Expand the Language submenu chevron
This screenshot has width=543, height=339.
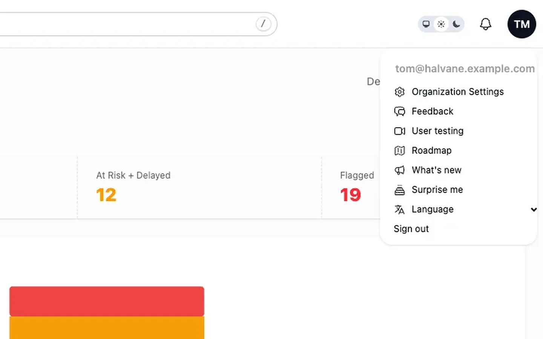tap(534, 209)
